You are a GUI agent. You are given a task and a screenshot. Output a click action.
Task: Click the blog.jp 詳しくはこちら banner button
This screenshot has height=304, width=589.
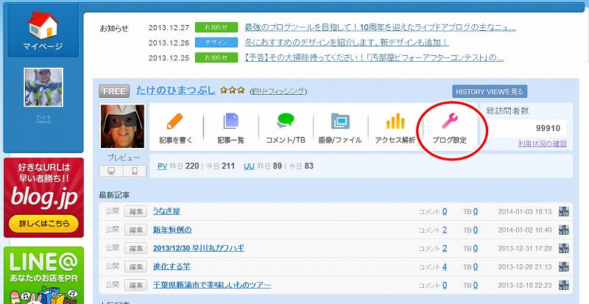(x=43, y=224)
